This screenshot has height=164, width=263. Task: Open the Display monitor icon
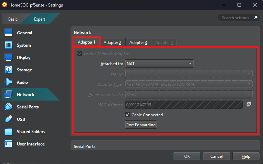click(x=9, y=58)
